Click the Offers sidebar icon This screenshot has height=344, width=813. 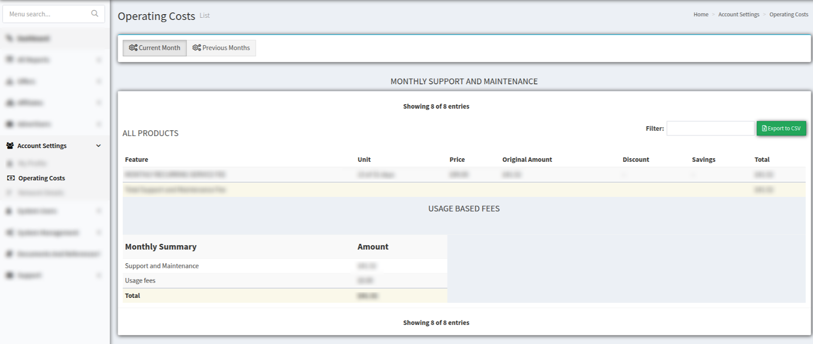click(x=10, y=81)
